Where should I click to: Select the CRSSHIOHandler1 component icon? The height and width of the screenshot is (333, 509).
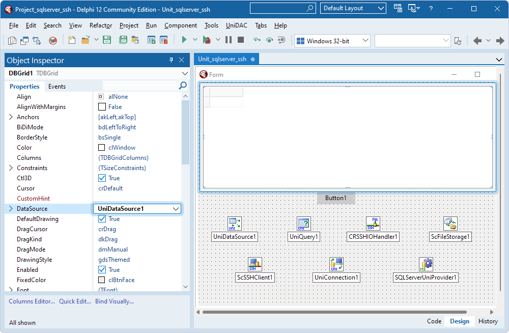[373, 223]
